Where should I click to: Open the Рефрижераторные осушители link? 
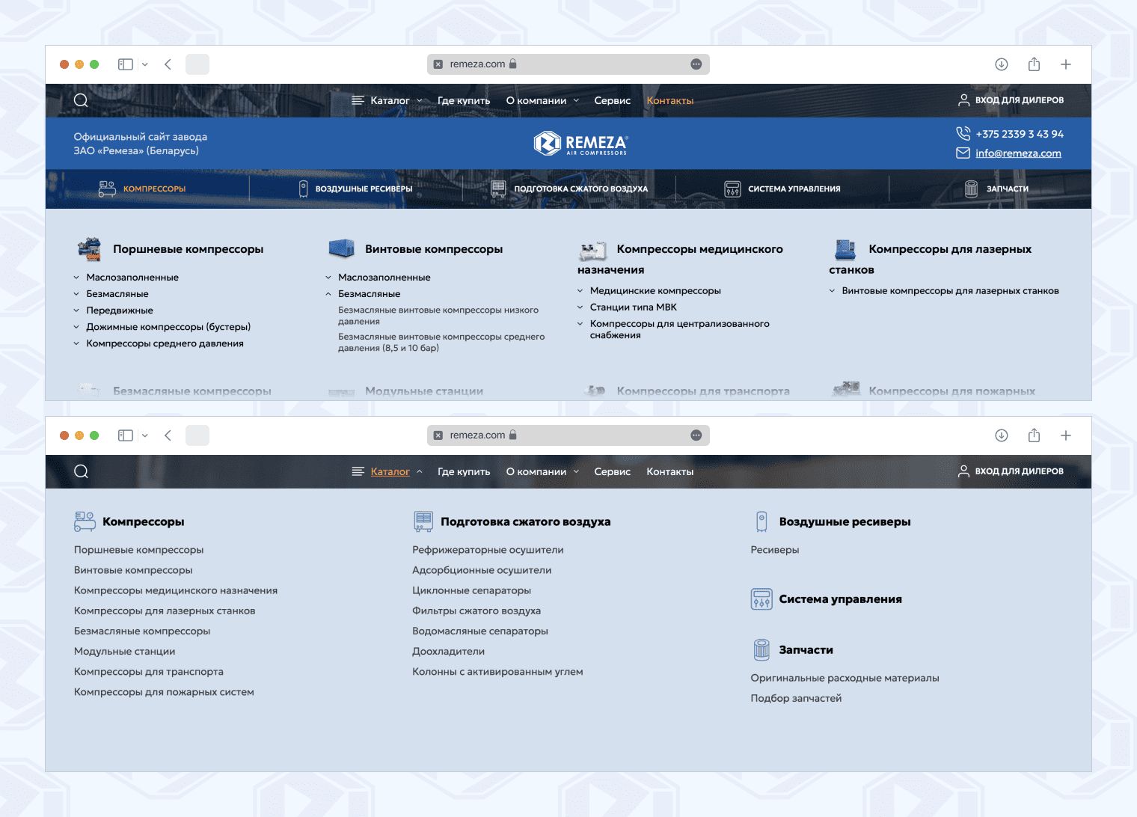coord(488,550)
